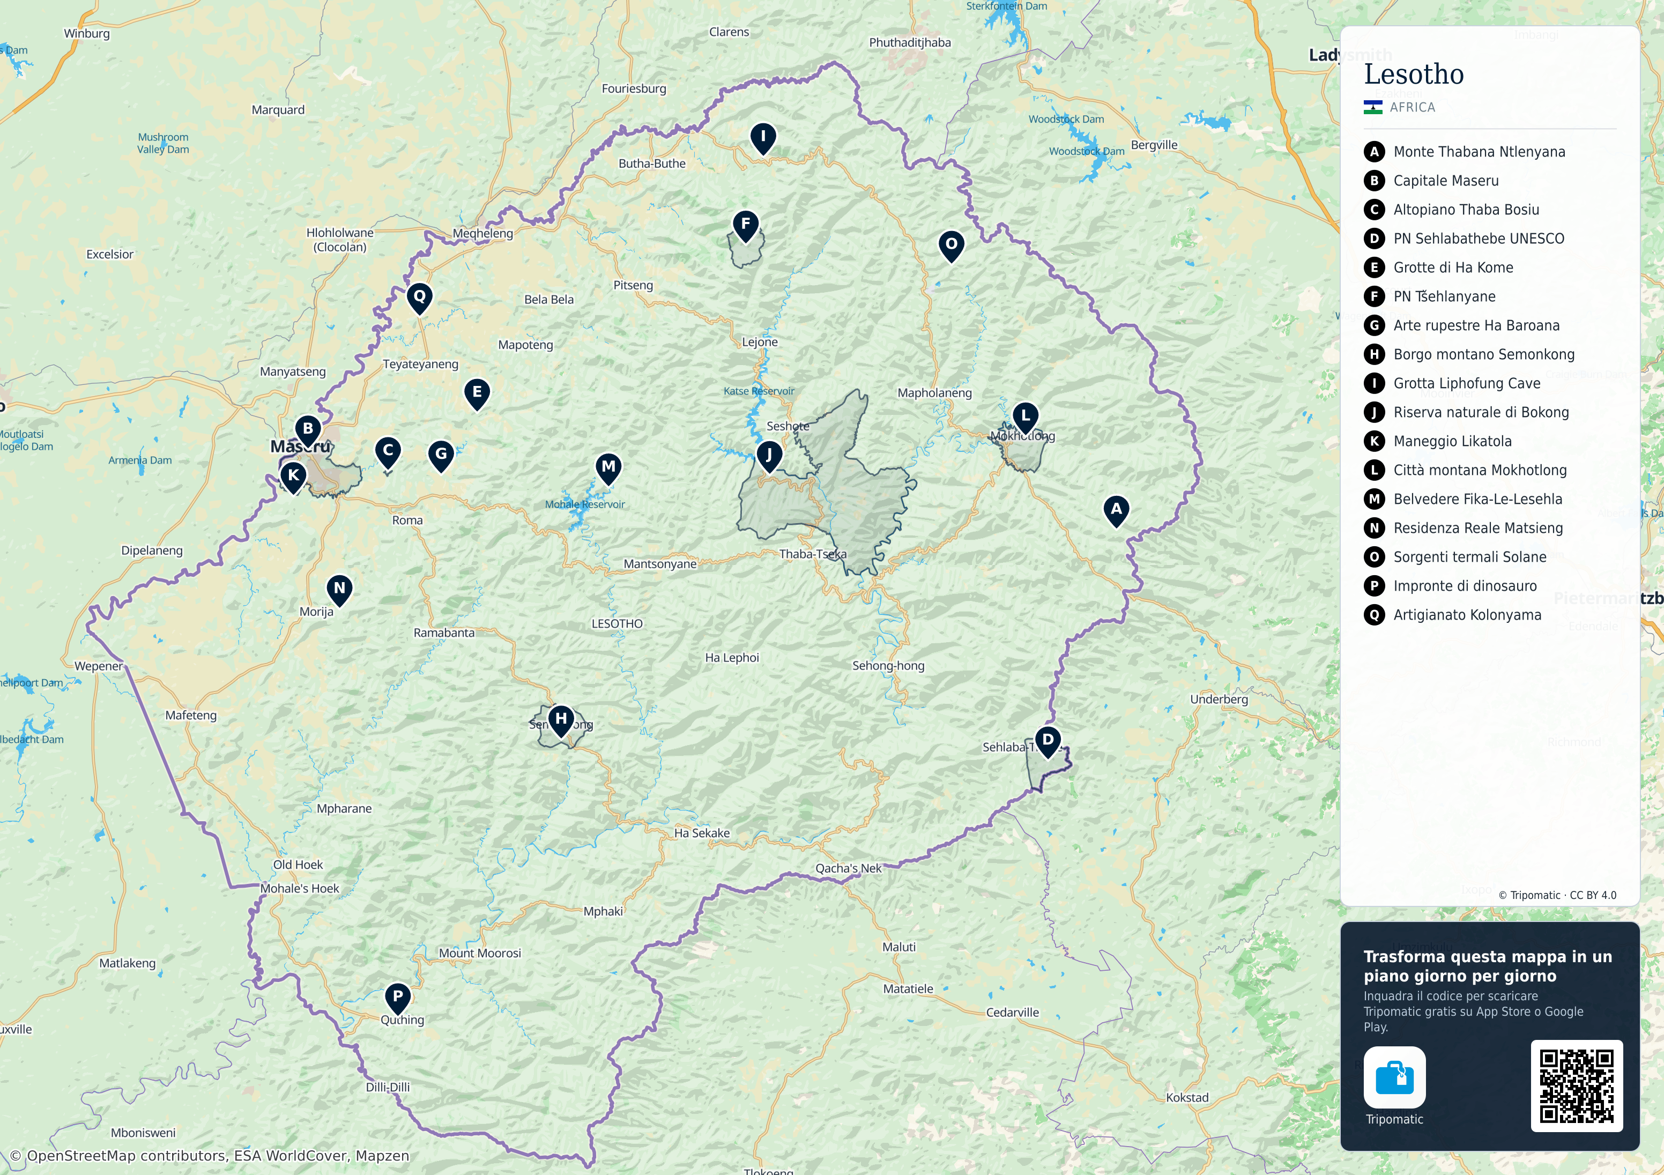Click the Tripomatic suitcase app icon
Screen dimensions: 1664x1175
click(x=1394, y=1077)
